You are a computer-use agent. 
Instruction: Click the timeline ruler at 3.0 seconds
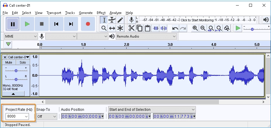pos(170,45)
